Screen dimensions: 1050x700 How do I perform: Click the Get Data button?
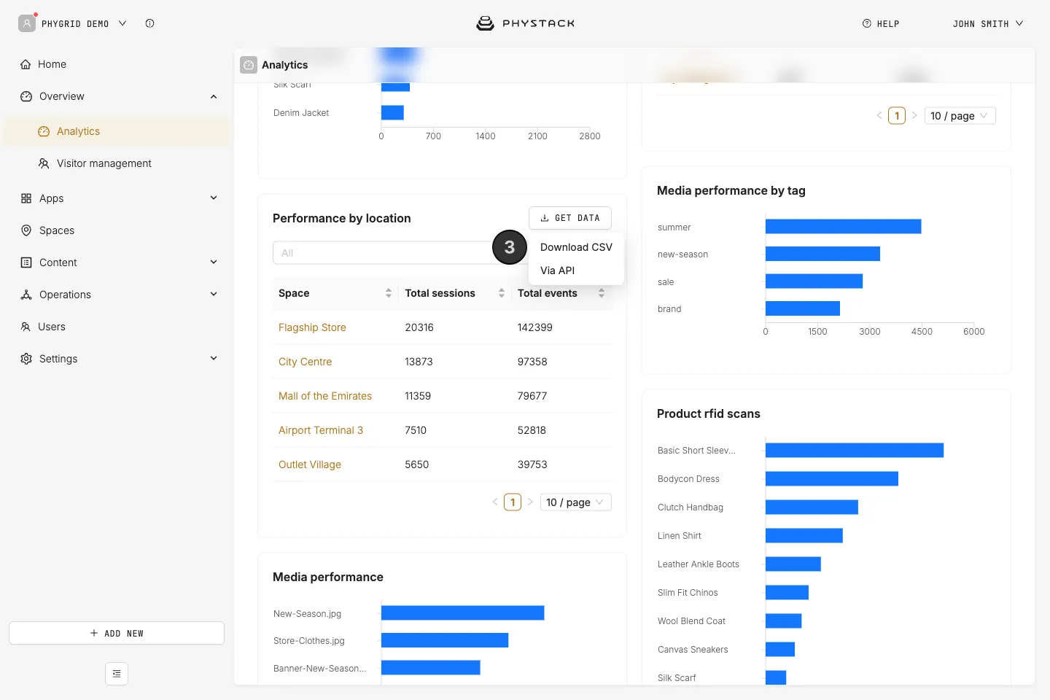coord(570,218)
